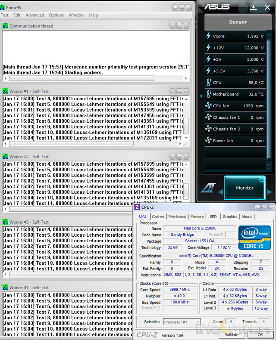
Task: Click Worker #1 scroll-up arrow
Action: pyautogui.click(x=186, y=99)
